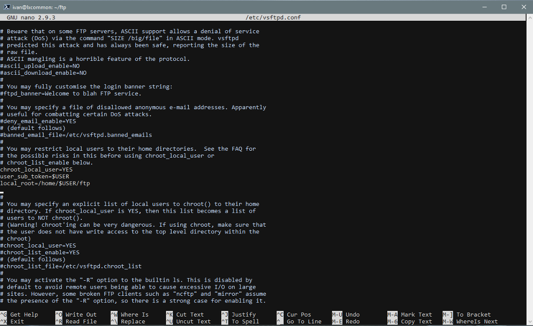Place cursor on #ascii_download_enable=NO line
Viewport: 533px width, 326px height.
coord(43,73)
